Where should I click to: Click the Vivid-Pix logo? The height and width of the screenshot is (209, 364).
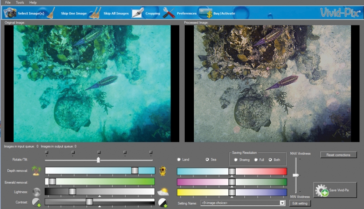(x=340, y=13)
